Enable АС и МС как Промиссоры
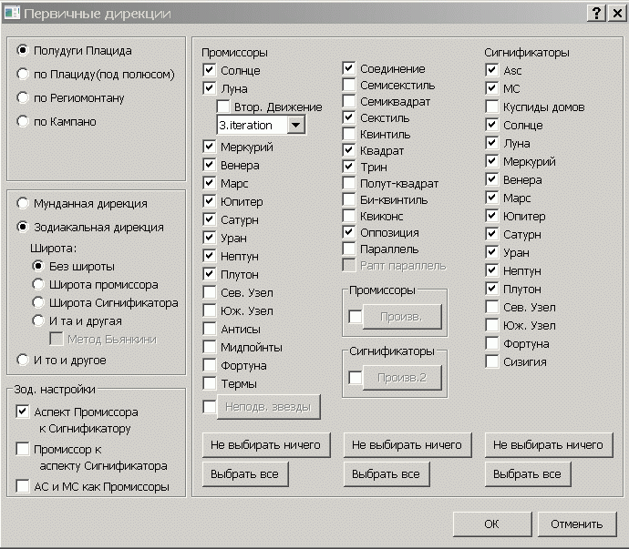 click(23, 486)
